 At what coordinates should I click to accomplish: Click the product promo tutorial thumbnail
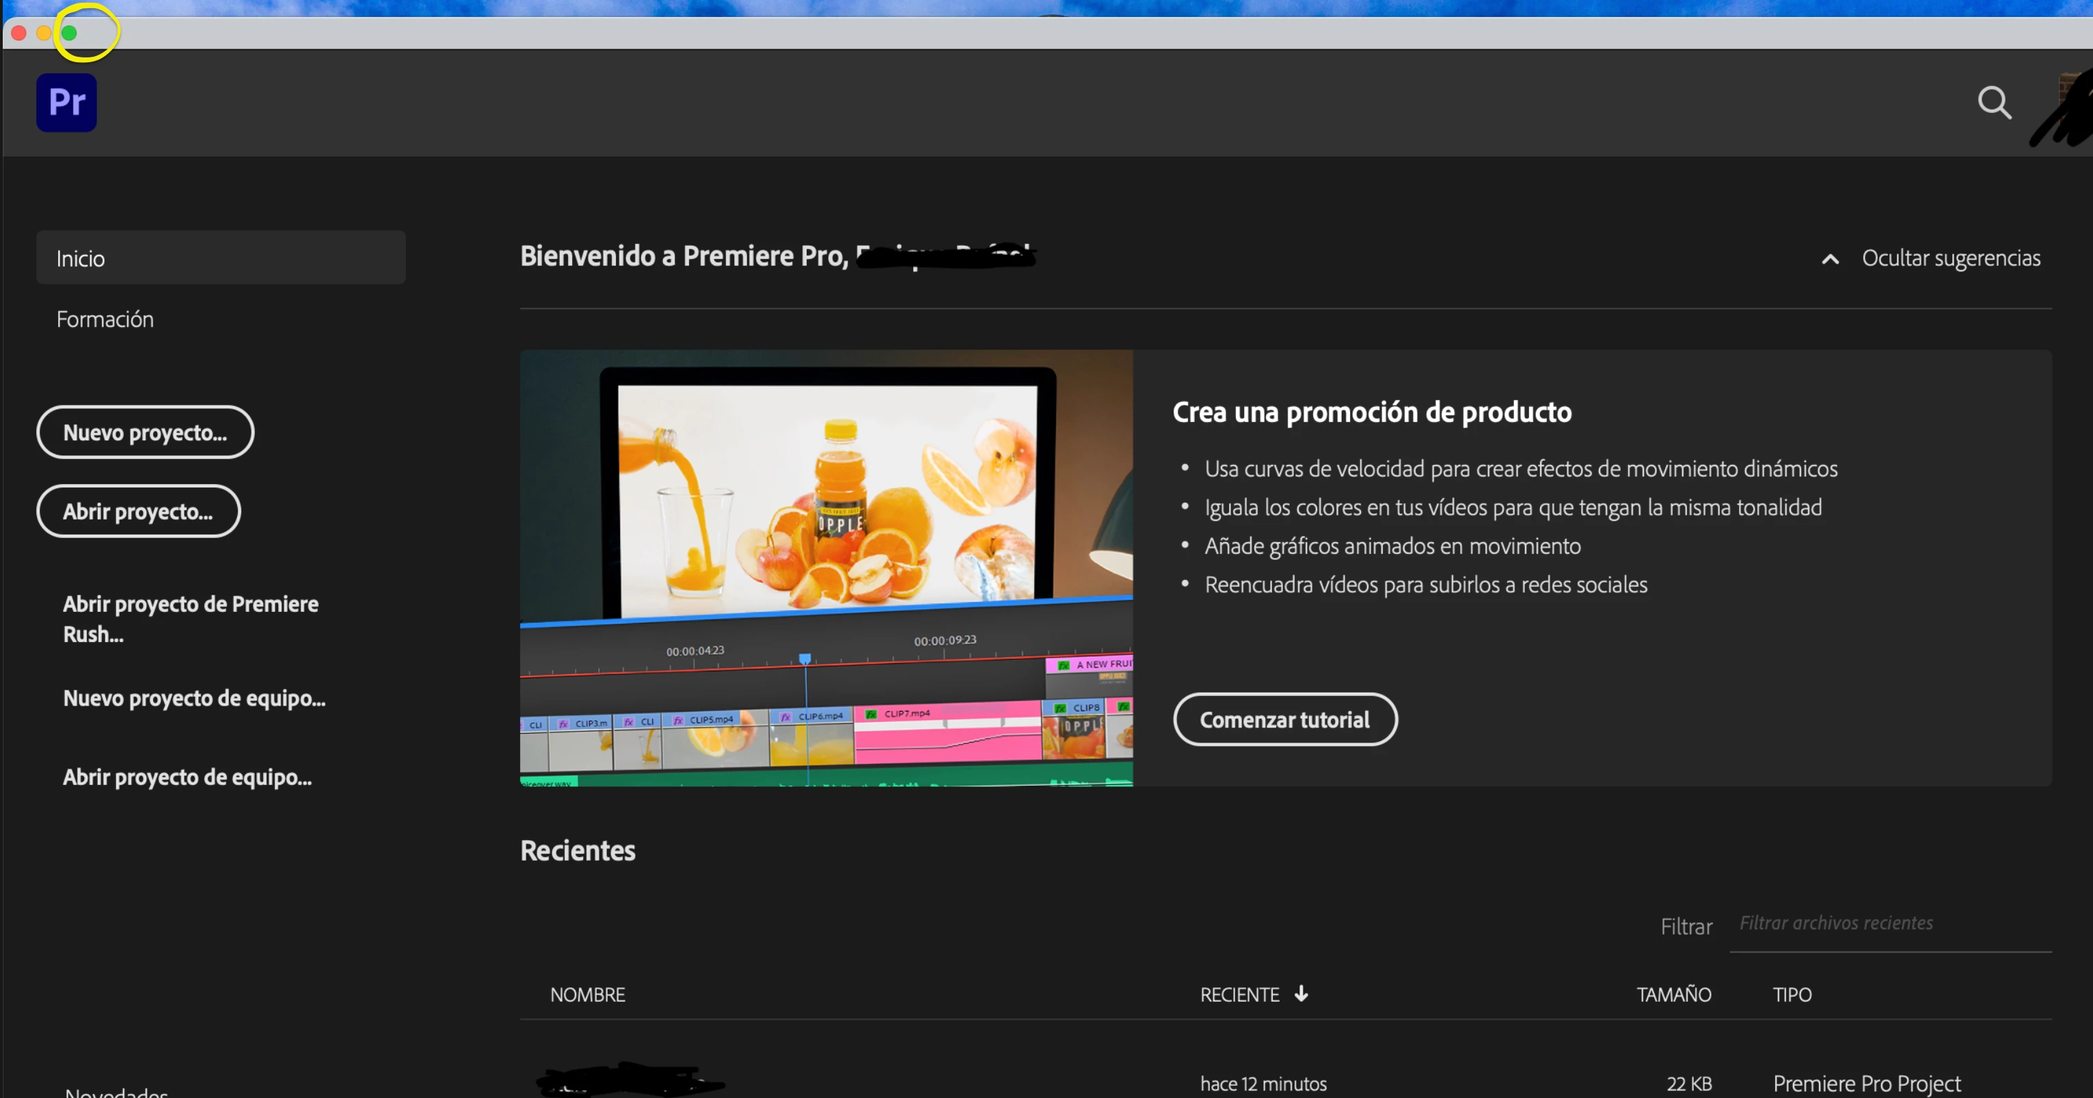click(826, 567)
